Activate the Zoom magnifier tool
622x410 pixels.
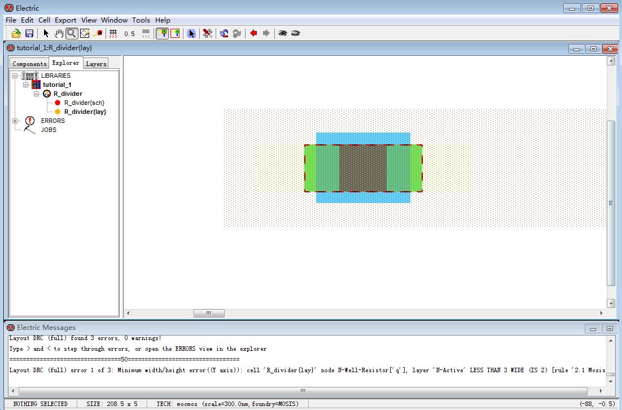pyautogui.click(x=72, y=34)
